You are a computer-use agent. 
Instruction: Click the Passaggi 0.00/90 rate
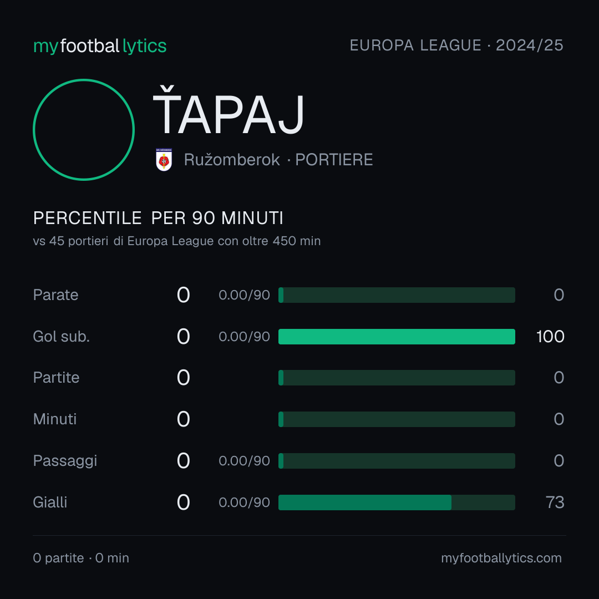(x=244, y=461)
